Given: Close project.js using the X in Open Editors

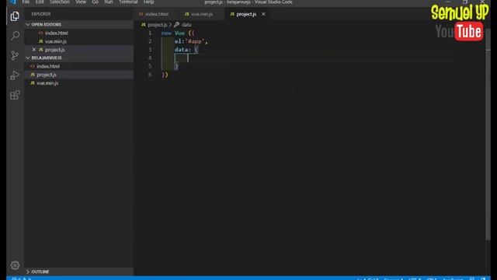Looking at the screenshot, I should 34,50.
